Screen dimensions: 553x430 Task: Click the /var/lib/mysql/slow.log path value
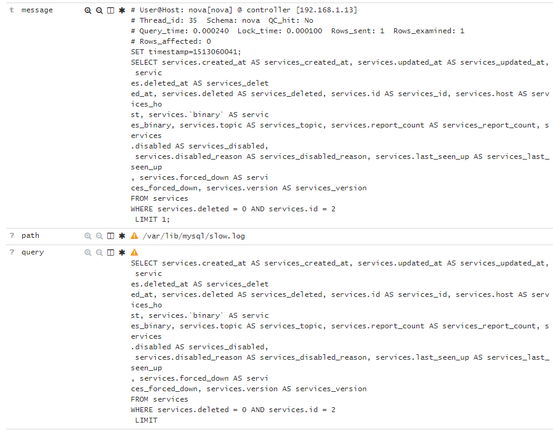tap(193, 236)
